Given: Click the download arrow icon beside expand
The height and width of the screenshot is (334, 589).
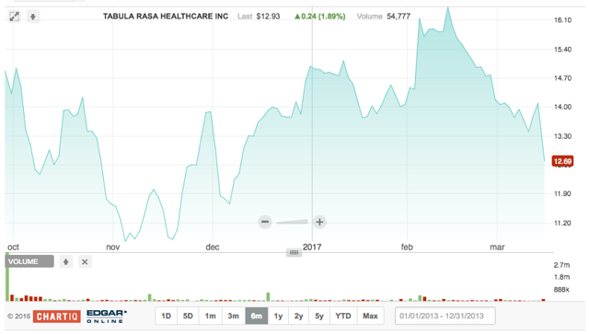Looking at the screenshot, I should click(33, 17).
